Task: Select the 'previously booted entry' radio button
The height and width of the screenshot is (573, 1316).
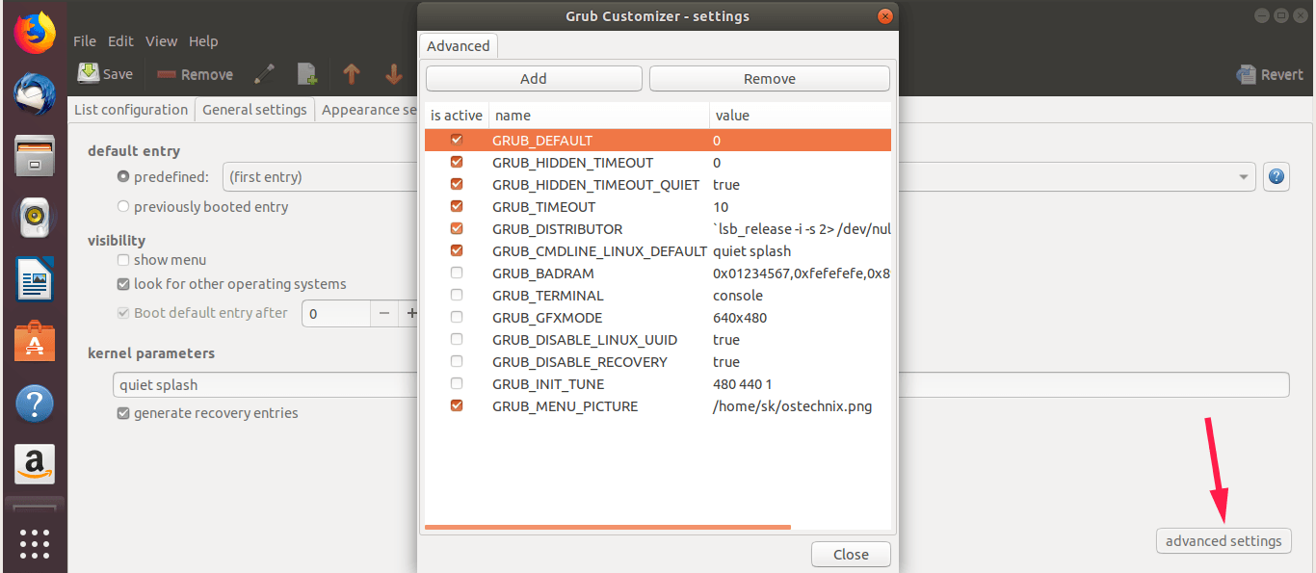Action: point(122,206)
